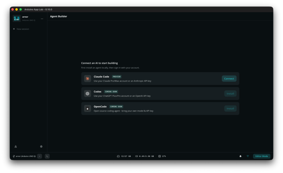Click the '0.49/3.58 GB' memory value
This screenshot has width=283, height=173.
[x=146, y=156]
